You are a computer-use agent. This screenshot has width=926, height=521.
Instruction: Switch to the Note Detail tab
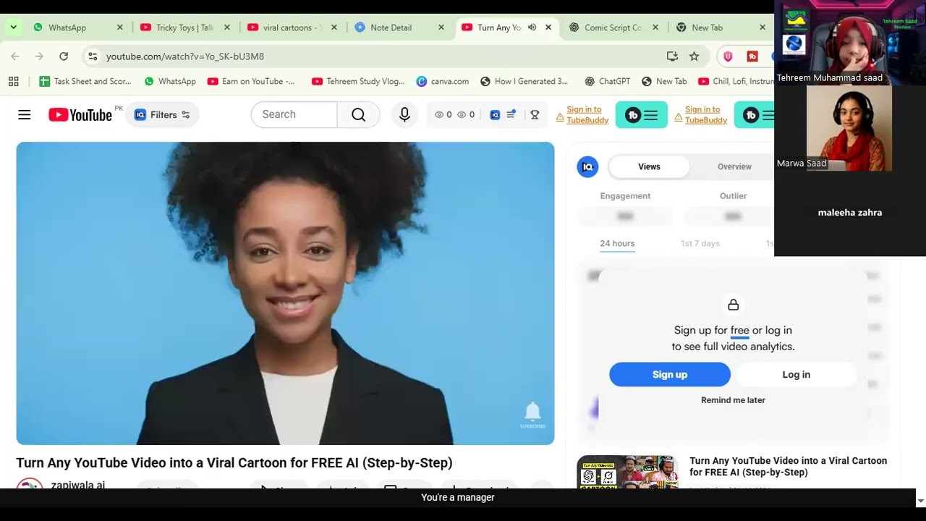[x=399, y=27]
